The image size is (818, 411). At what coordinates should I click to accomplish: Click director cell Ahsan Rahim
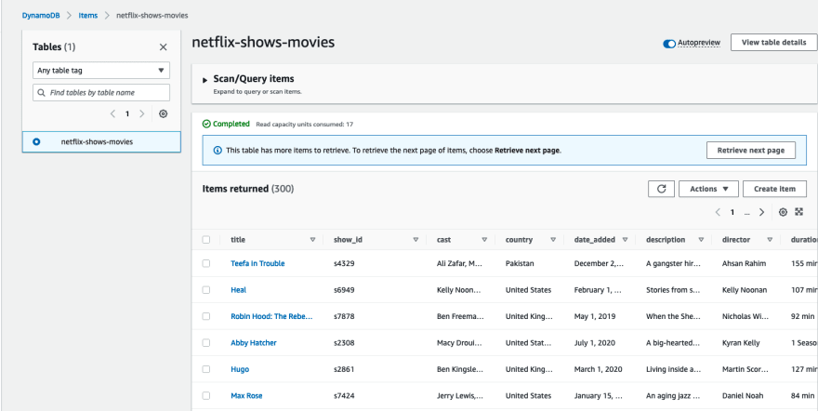pyautogui.click(x=744, y=263)
